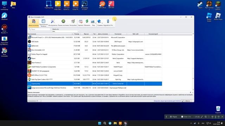This screenshot has width=225, height=126.
Task: Select WebM Media Foundation Components row
Action: pyautogui.click(x=95, y=67)
